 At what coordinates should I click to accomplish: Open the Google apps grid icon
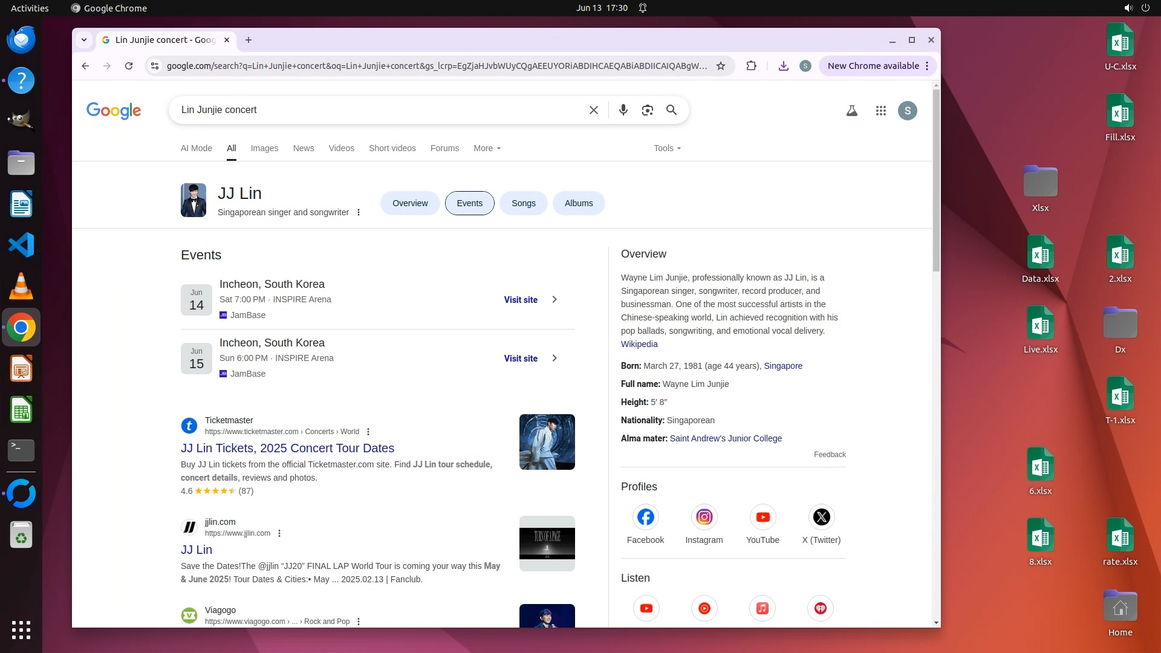pyautogui.click(x=880, y=111)
